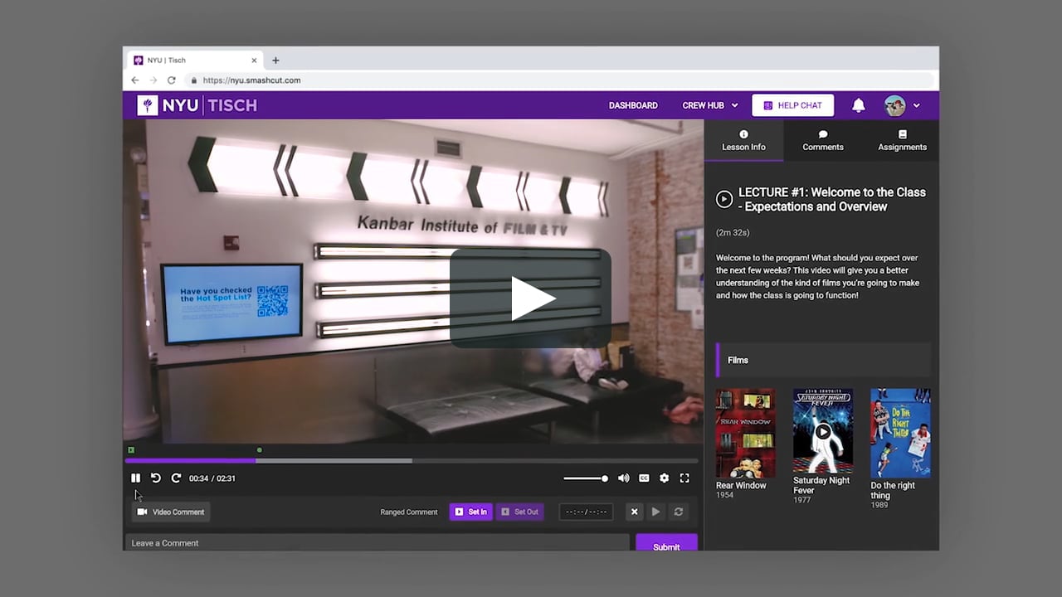Viewport: 1062px width, 597px height.
Task: Clear the ranged comment with the X icon
Action: [635, 512]
